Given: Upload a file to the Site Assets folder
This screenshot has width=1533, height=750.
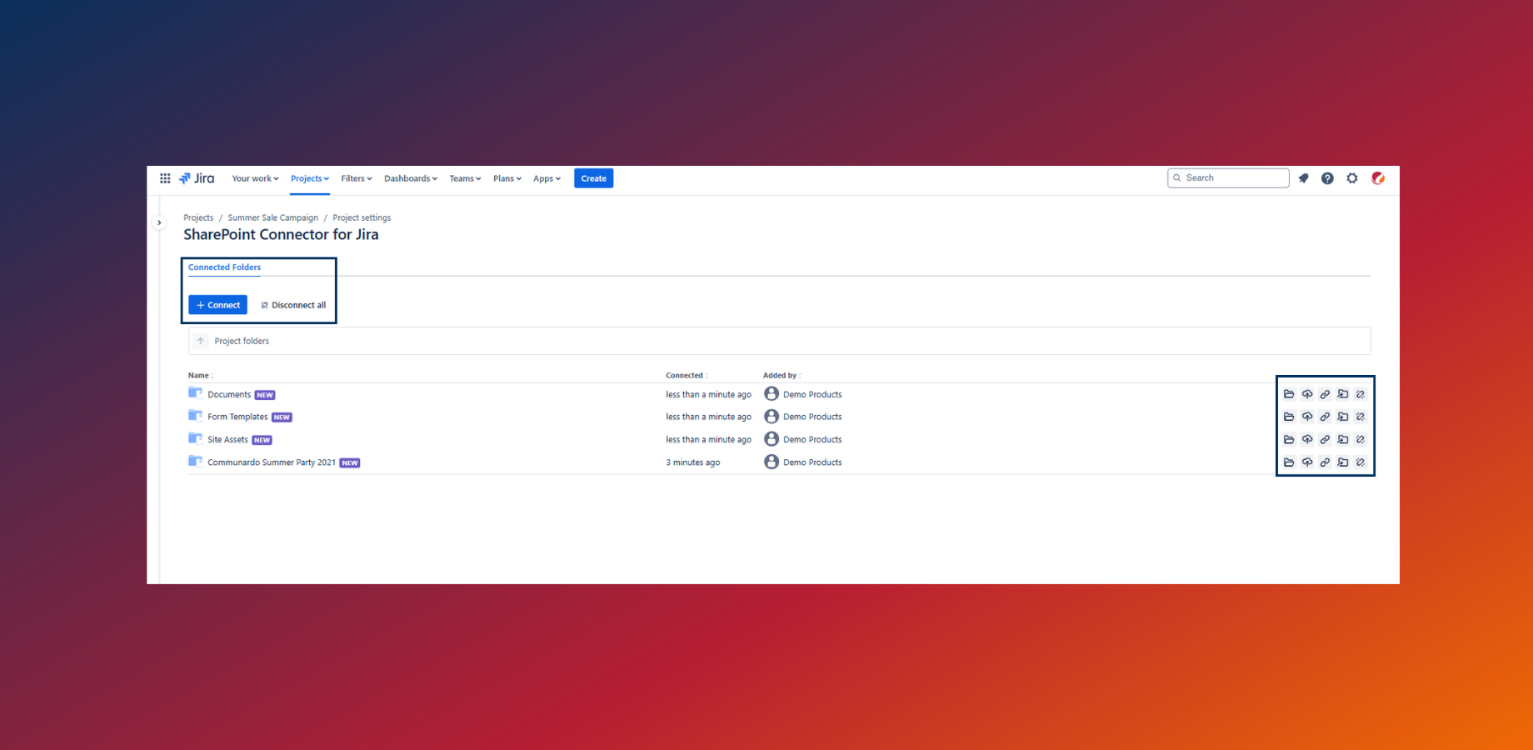Looking at the screenshot, I should 1307,439.
